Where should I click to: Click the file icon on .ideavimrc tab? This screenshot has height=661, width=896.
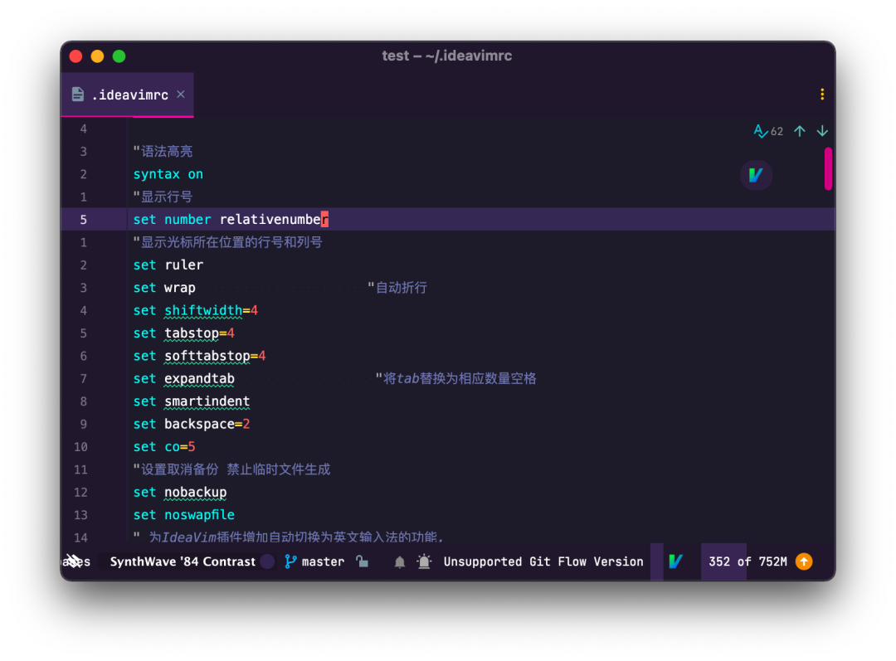(78, 95)
